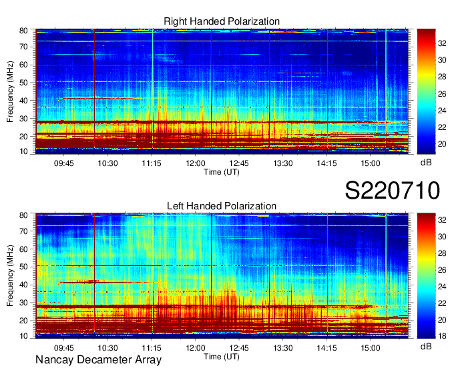Screen dimensions: 454x368
Task: Click the Right Handed plot's dB color bar
Action: click(426, 91)
